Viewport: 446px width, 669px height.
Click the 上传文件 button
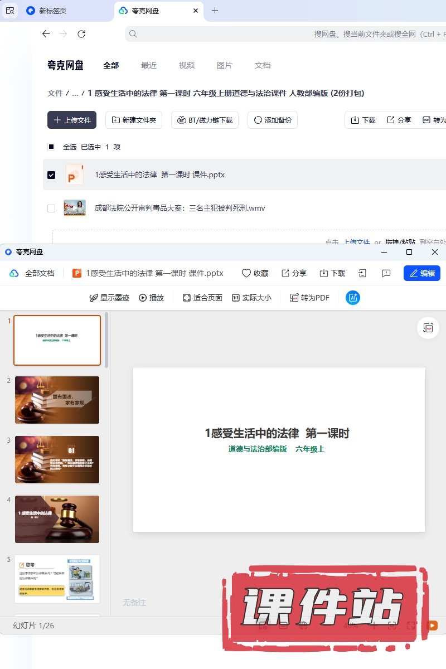72,120
